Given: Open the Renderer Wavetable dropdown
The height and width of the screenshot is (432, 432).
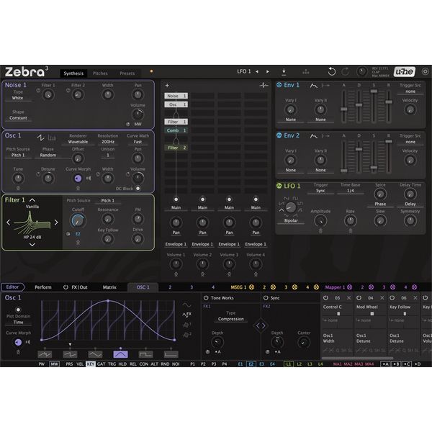Looking at the screenshot, I should [78, 142].
